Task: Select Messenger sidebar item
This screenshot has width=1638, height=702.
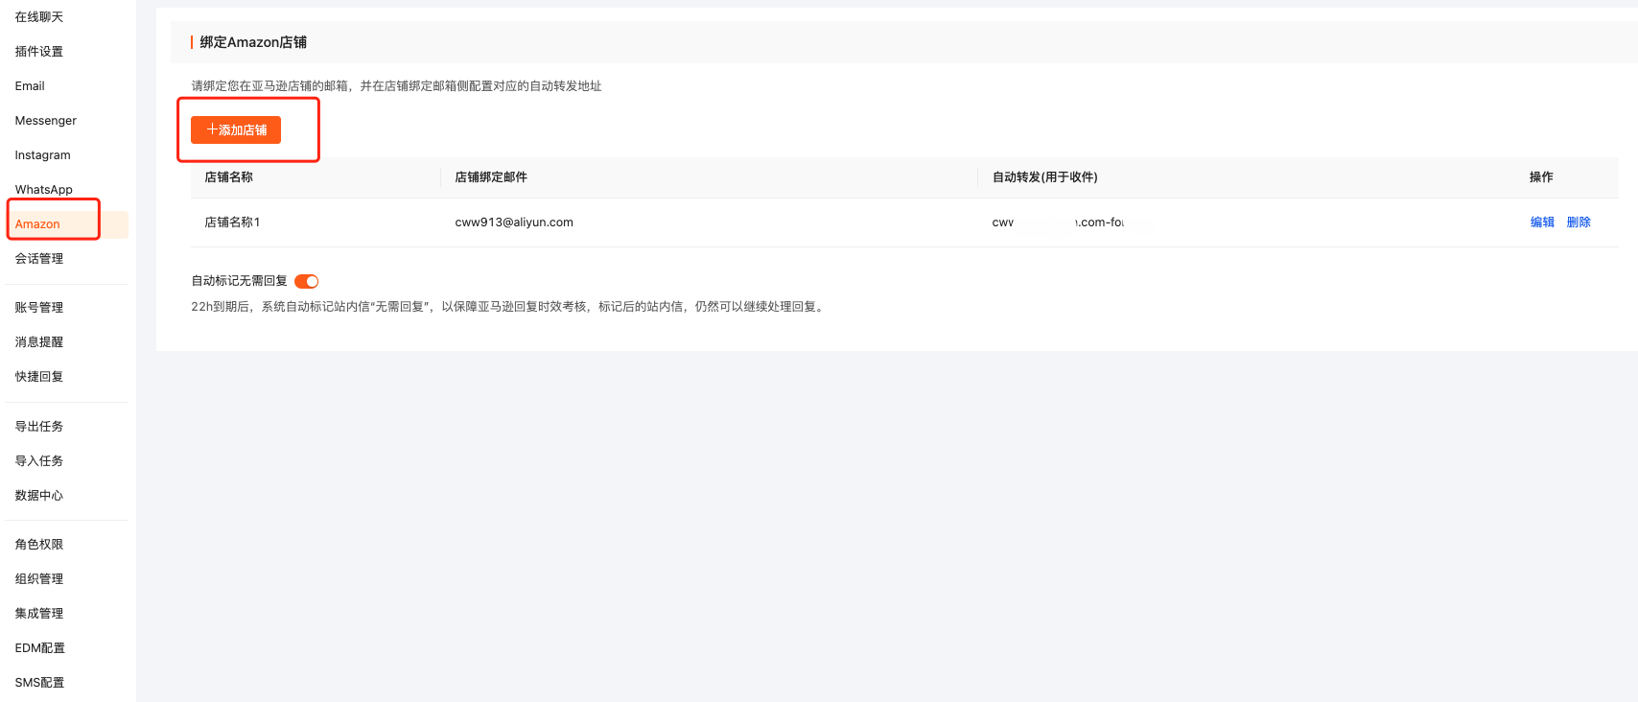Action: 46,121
